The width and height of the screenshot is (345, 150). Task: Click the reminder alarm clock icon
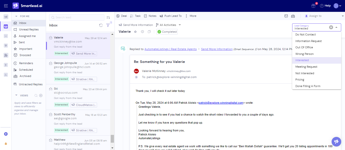[x=286, y=16]
